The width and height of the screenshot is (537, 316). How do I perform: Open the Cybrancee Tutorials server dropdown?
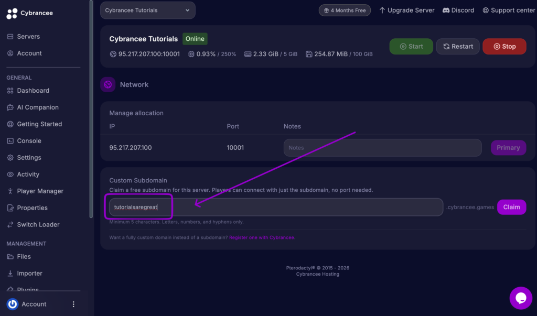[147, 10]
